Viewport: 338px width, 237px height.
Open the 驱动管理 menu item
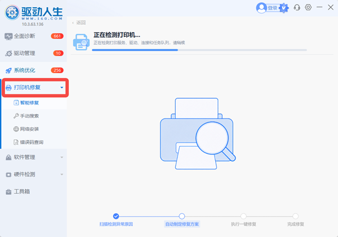(33, 53)
